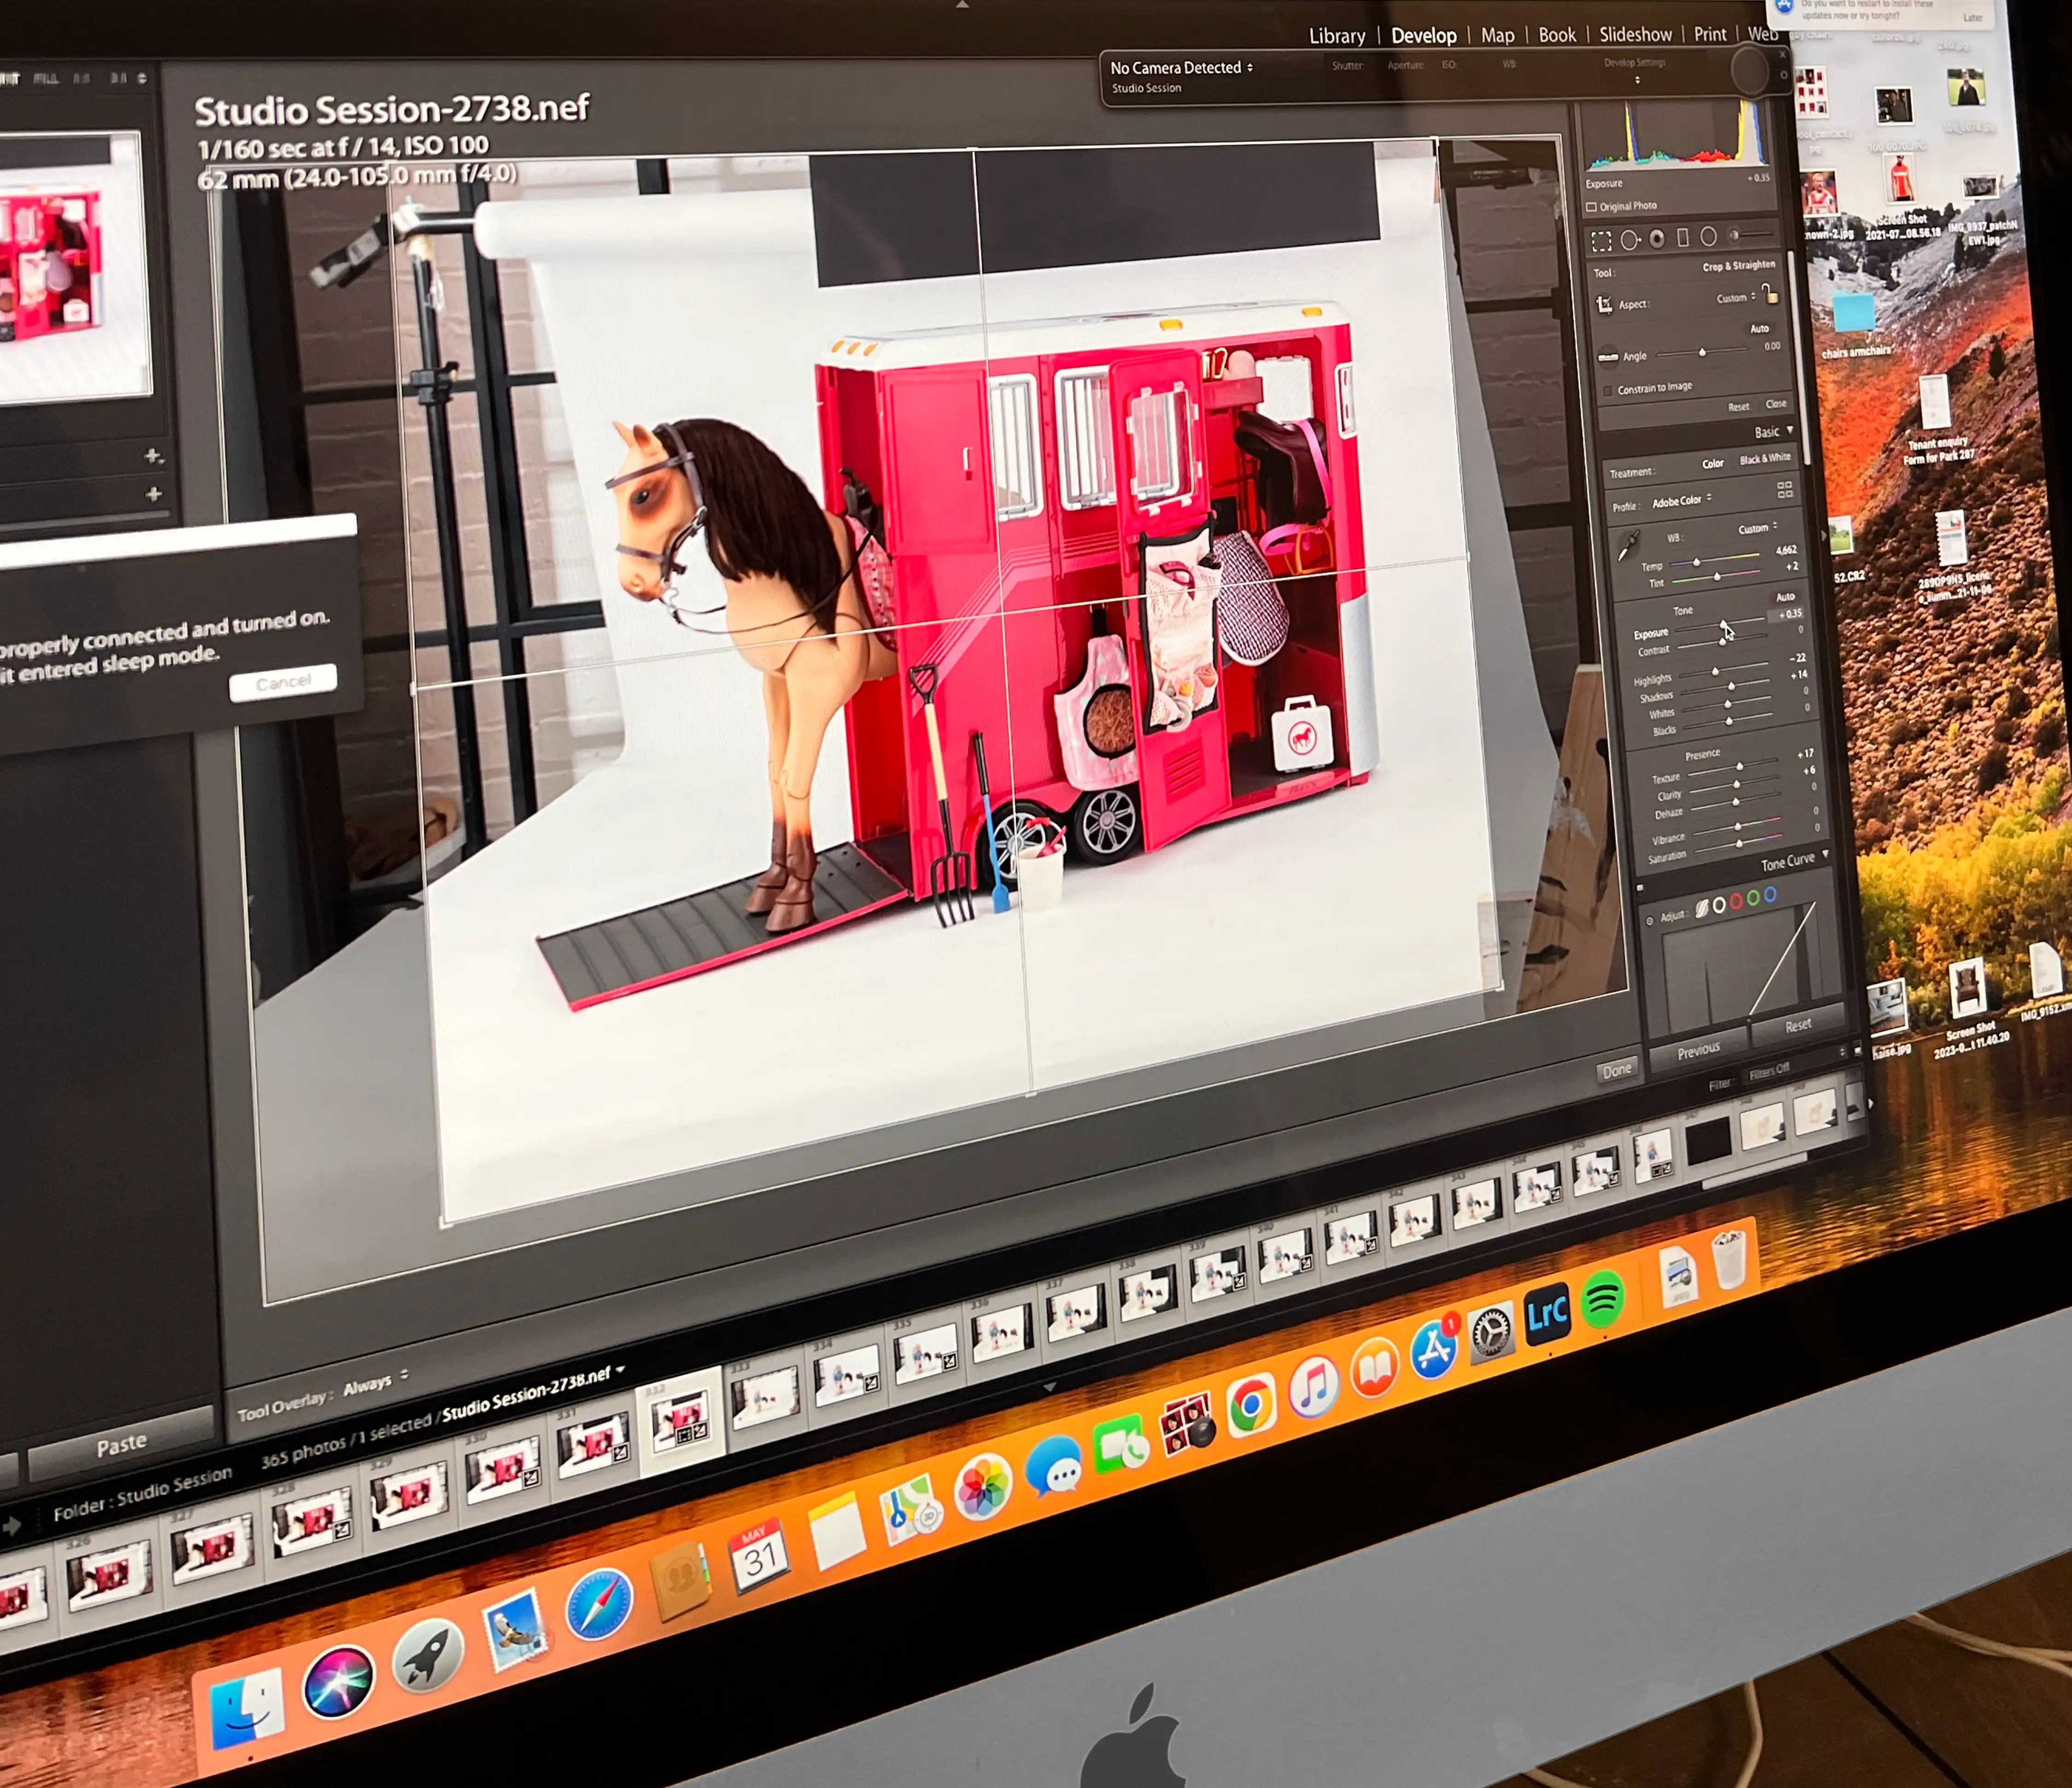This screenshot has height=1788, width=2072.
Task: Select the red channel curve circle
Action: 1736,901
